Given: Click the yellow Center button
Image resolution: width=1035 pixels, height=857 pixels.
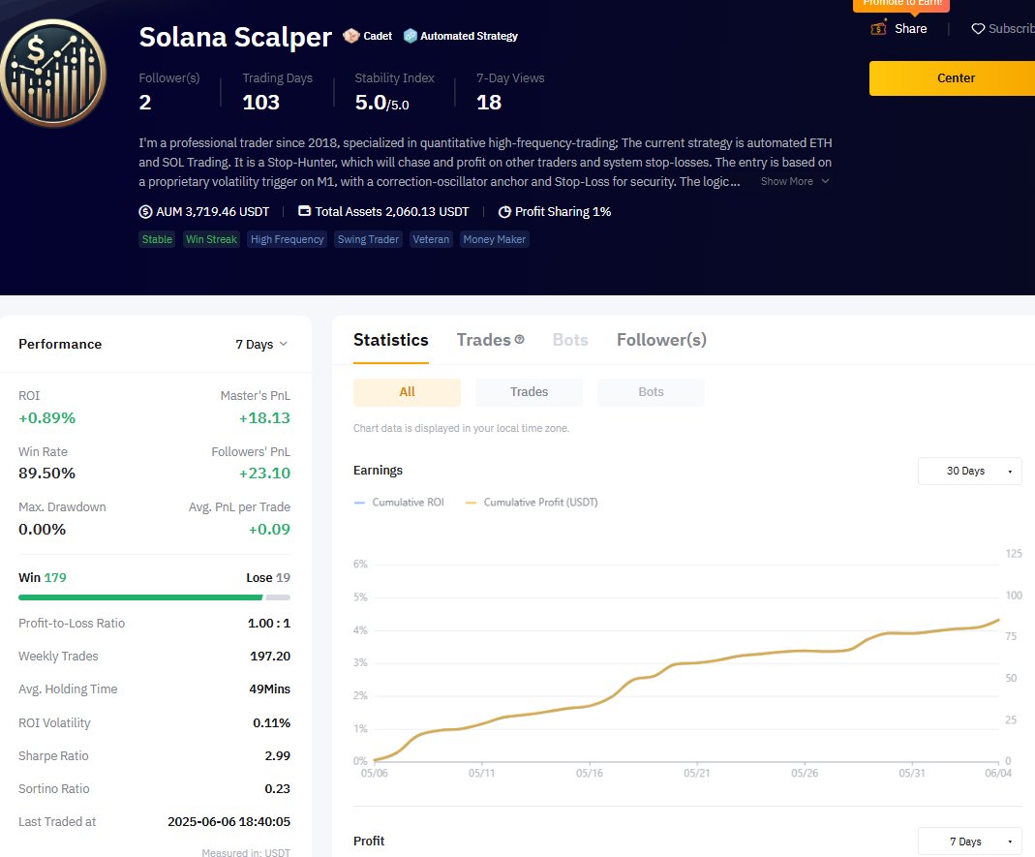Looking at the screenshot, I should (x=952, y=77).
